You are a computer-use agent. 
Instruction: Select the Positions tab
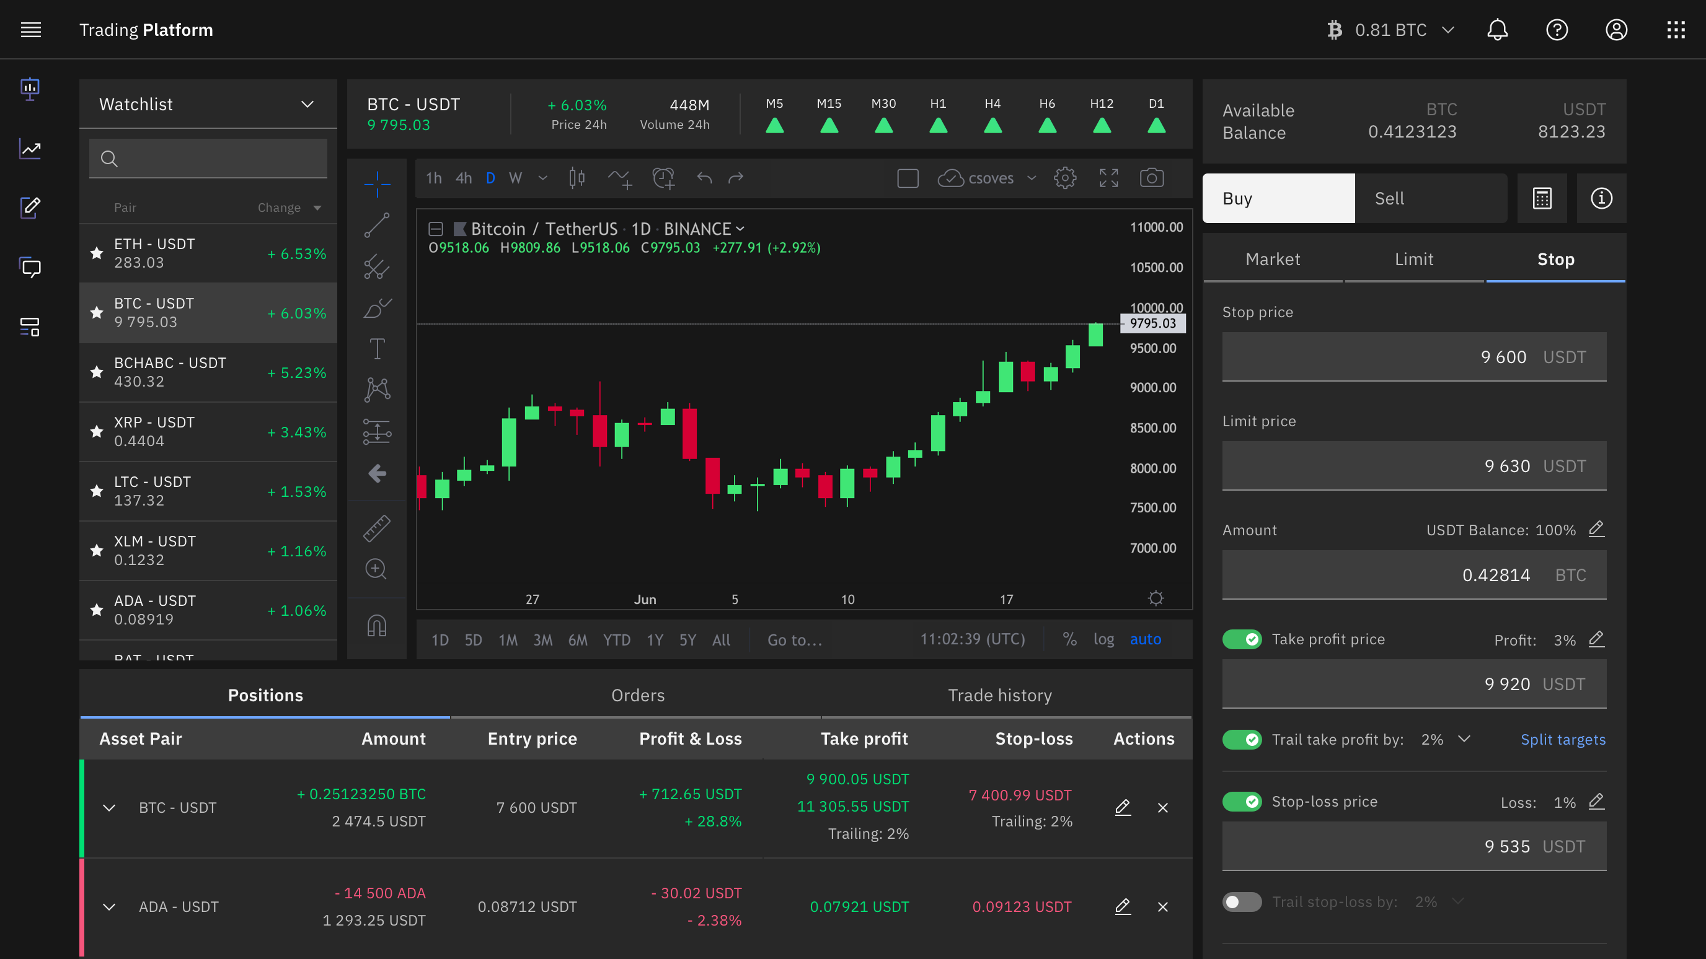coord(265,695)
